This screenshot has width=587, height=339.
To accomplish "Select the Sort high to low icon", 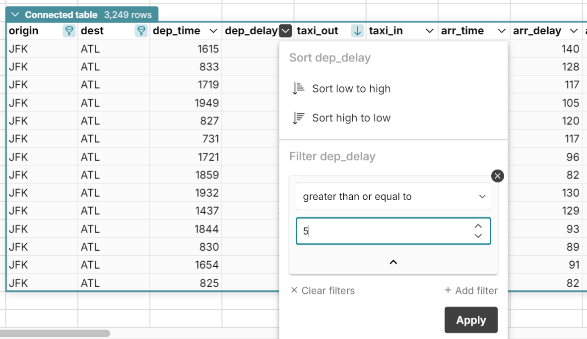I will click(x=298, y=117).
